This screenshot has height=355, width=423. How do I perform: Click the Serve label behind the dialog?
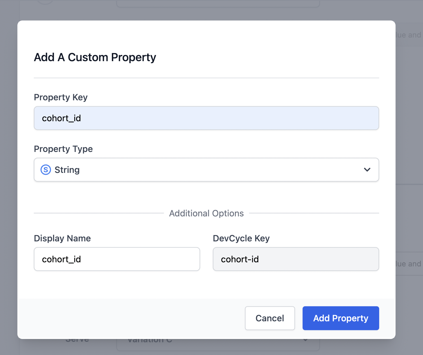pyautogui.click(x=77, y=339)
